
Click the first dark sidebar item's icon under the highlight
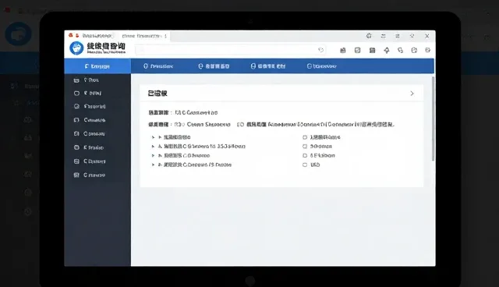coord(76,80)
